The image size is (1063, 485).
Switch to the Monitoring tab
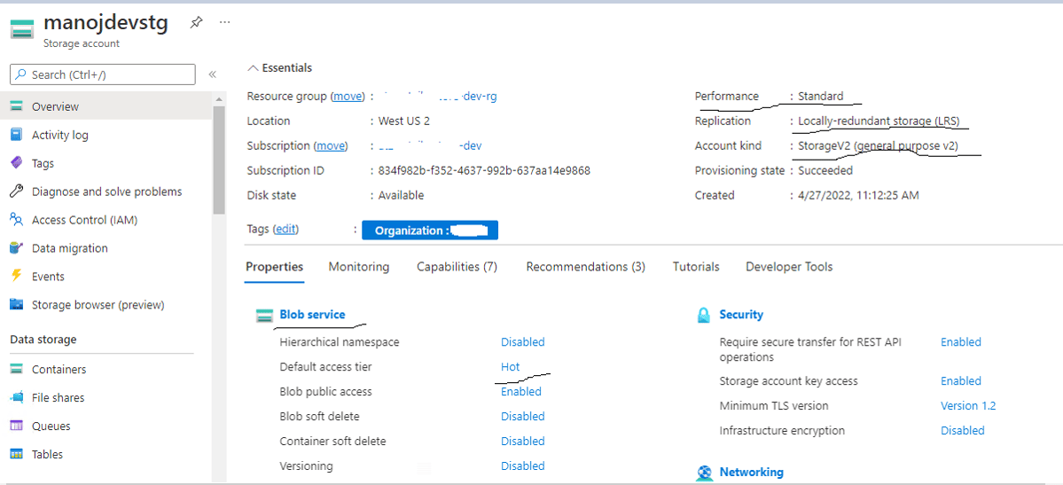358,267
